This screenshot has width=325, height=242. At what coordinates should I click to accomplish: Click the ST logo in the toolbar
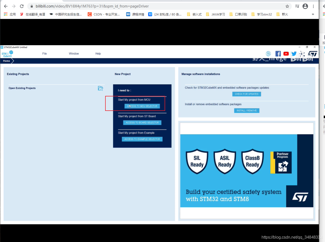pos(313,54)
